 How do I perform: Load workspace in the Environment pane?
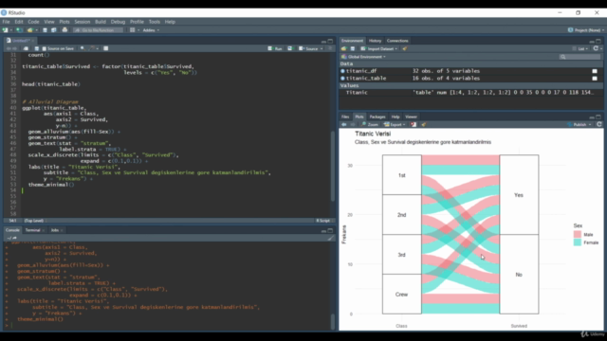coord(343,48)
